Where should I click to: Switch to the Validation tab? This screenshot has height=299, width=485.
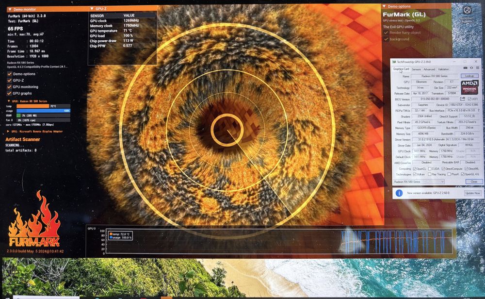pyautogui.click(x=443, y=69)
